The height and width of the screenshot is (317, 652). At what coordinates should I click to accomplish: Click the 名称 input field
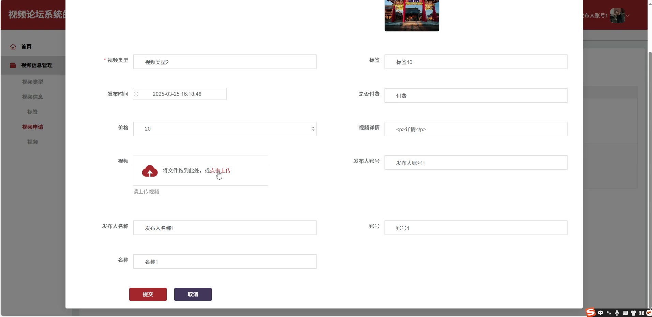pos(225,261)
